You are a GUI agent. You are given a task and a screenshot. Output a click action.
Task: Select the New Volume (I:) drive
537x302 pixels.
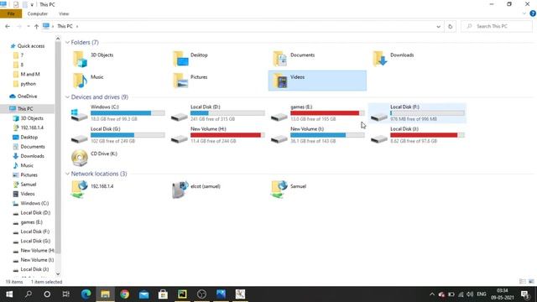pyautogui.click(x=317, y=135)
